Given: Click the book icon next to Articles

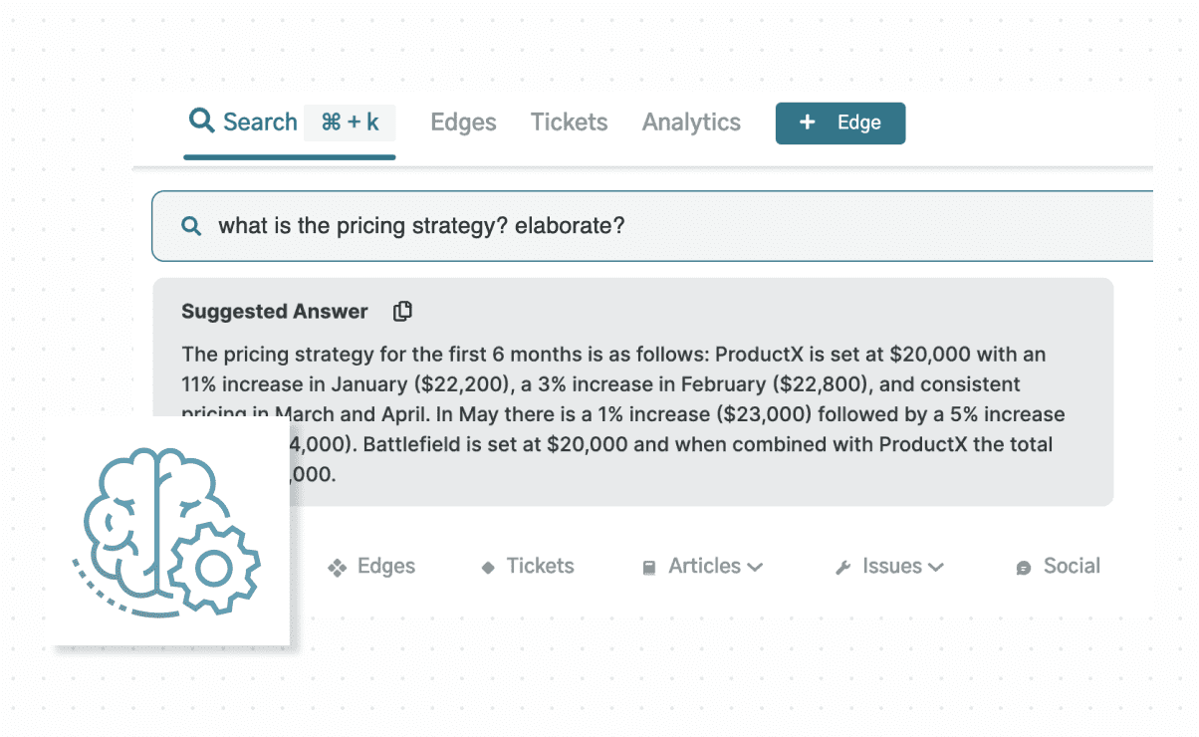Looking at the screenshot, I should (649, 568).
